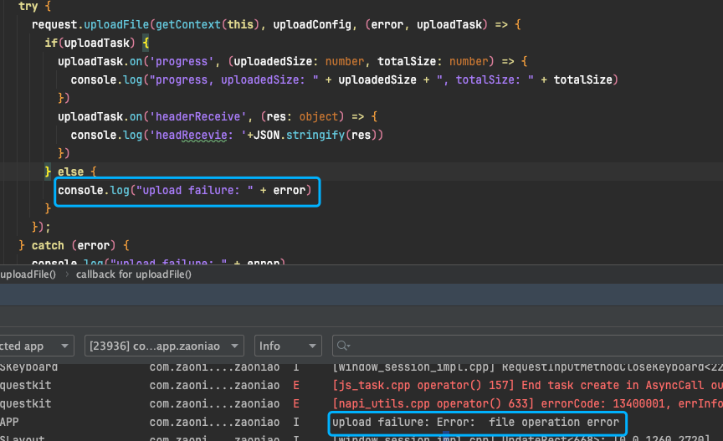
Task: Select the 'upload failure: Error' log entry
Action: tap(475, 423)
